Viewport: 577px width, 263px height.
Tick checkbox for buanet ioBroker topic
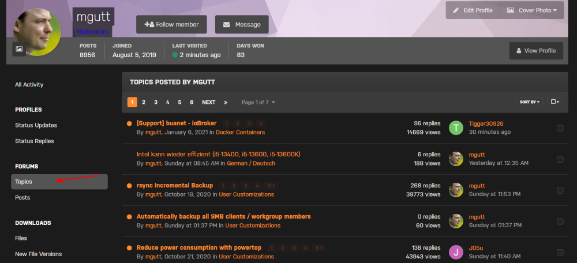(560, 128)
